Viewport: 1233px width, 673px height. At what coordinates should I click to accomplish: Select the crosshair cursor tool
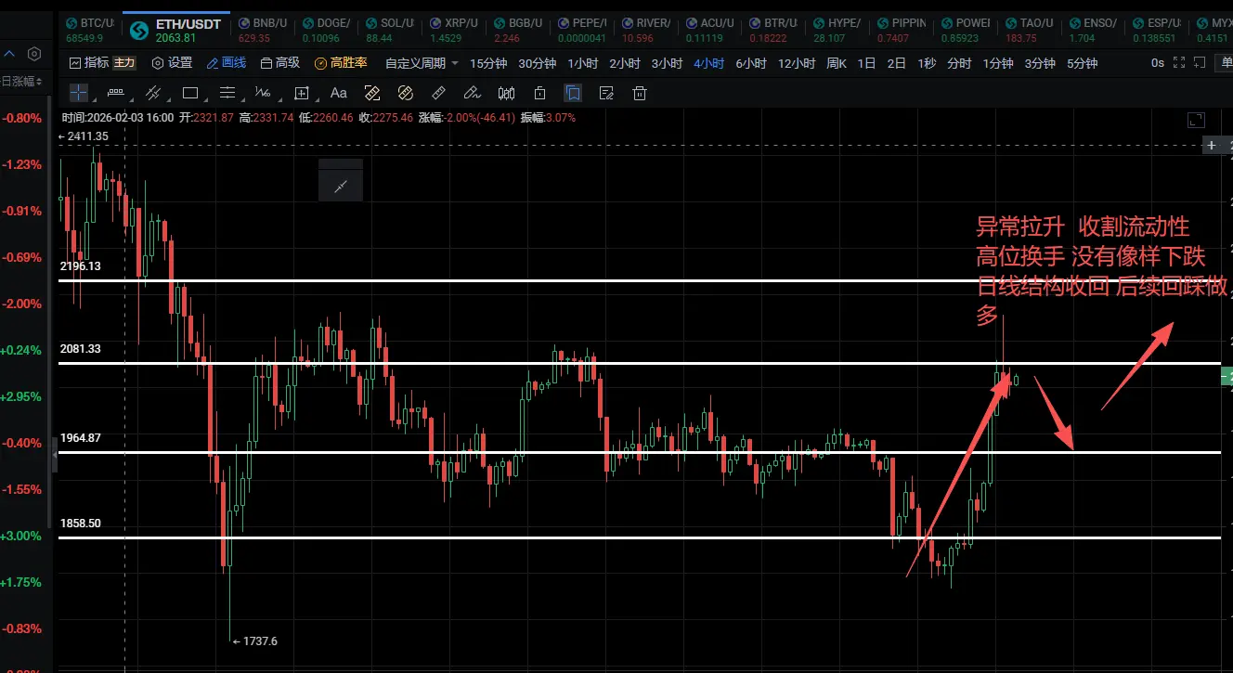(x=79, y=93)
